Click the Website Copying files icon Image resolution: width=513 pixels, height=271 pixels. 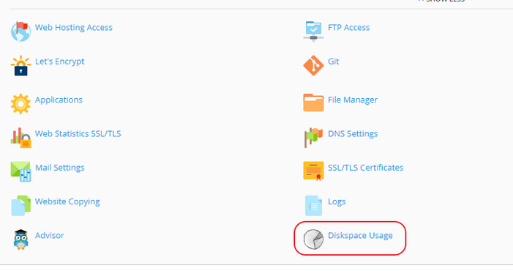pyautogui.click(x=20, y=206)
